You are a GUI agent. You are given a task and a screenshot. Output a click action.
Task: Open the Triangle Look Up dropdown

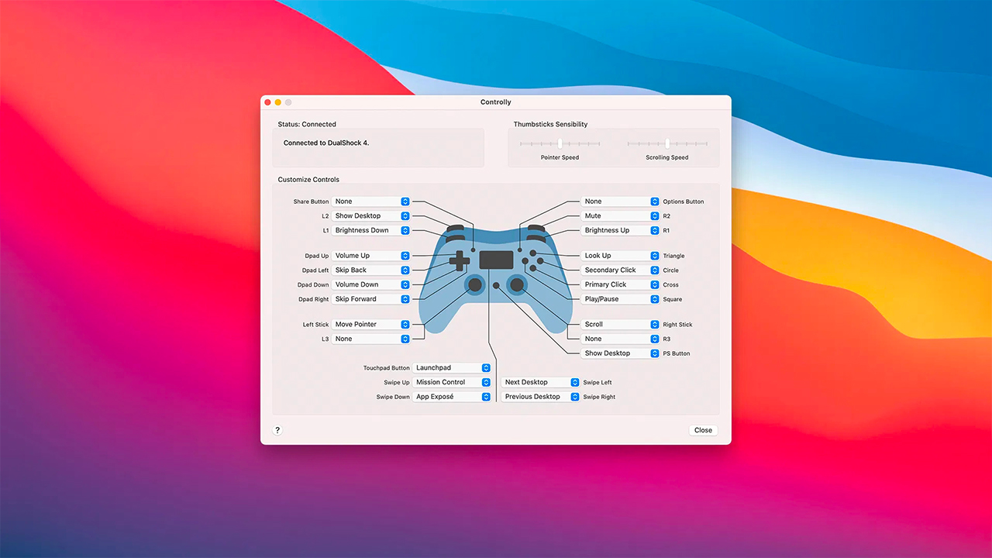click(621, 256)
